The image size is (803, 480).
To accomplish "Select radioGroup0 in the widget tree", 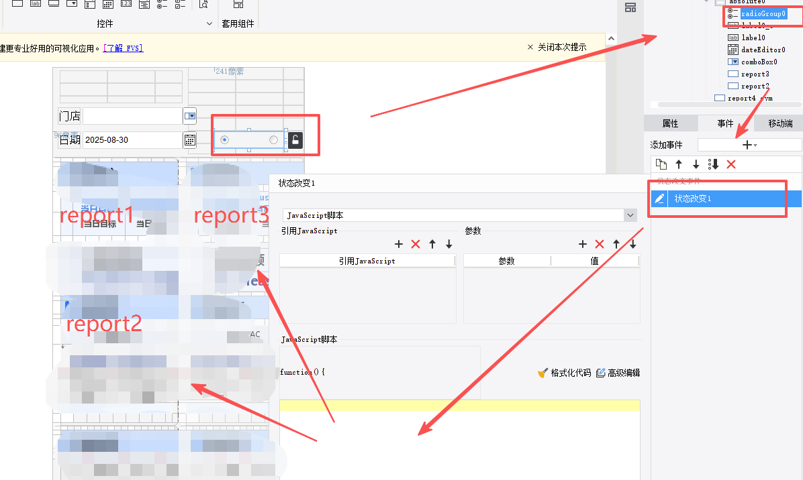I will 763,14.
